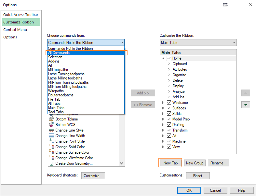This screenshot has height=196, width=256.
Task: Choose Wirepaths from dropdown list
Action: click(x=86, y=91)
